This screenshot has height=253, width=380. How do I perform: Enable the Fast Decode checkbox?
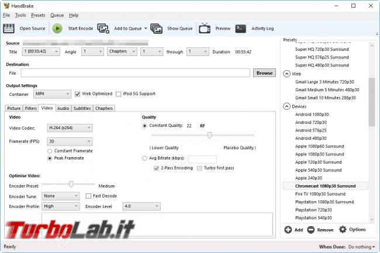coord(88,196)
